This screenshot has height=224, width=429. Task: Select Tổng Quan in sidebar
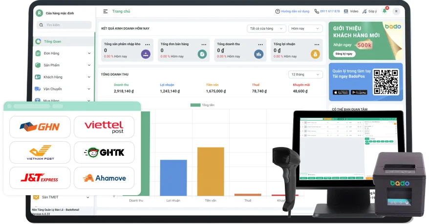tap(64, 41)
